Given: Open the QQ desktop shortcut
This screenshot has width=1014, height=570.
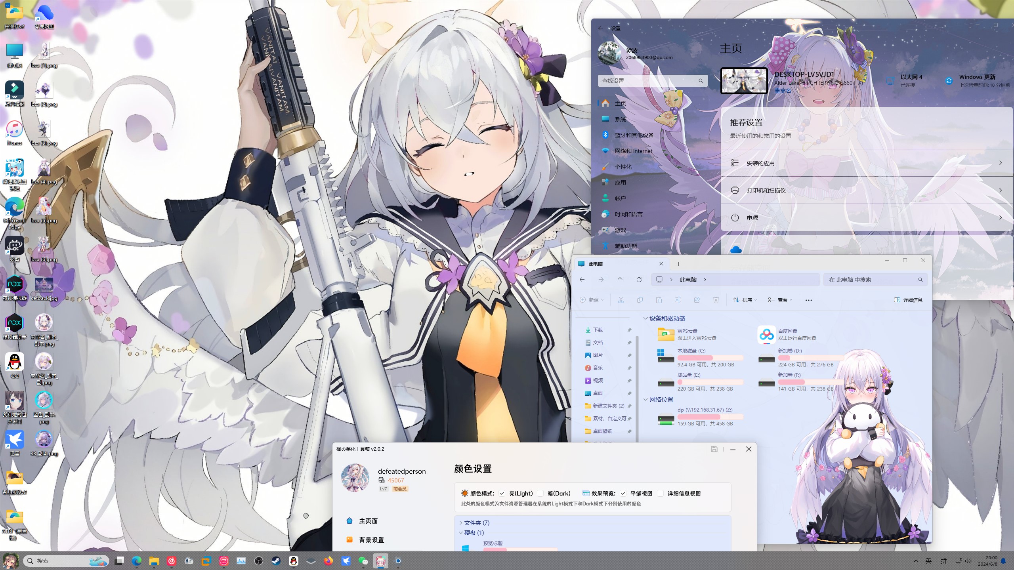Looking at the screenshot, I should coord(15,362).
